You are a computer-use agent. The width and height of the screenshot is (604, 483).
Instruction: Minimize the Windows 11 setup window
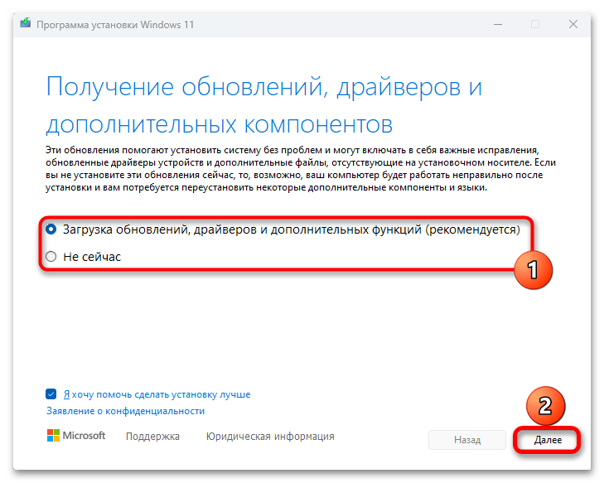pos(498,25)
